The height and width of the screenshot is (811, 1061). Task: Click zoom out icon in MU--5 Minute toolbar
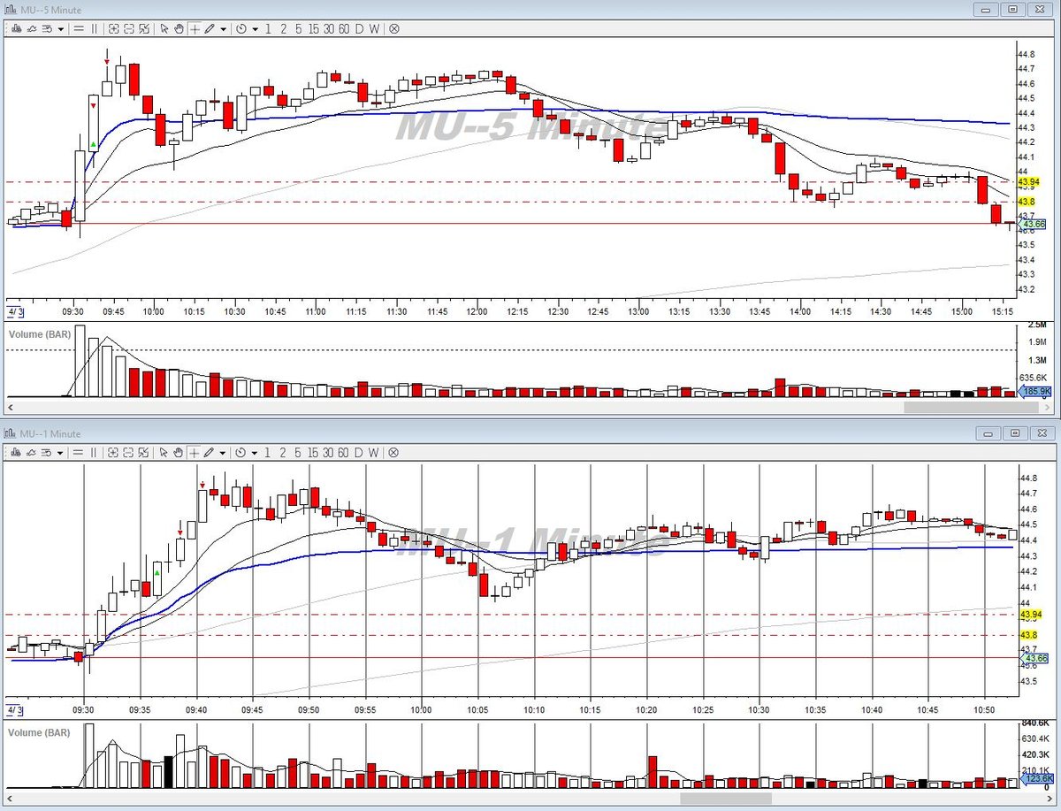129,28
